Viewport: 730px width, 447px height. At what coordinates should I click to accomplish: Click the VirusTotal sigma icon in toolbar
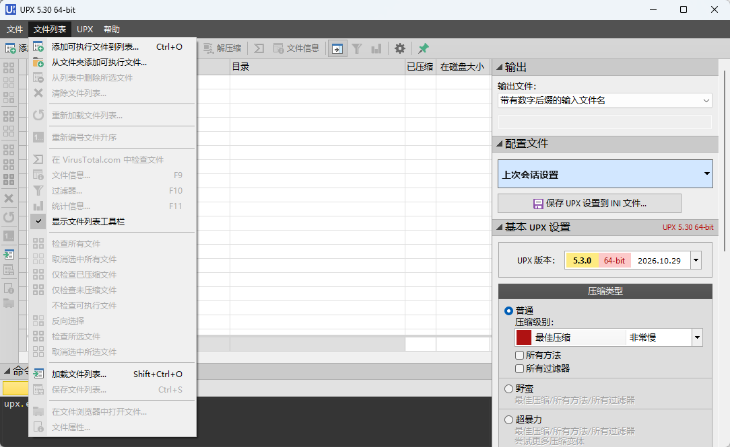click(x=259, y=48)
